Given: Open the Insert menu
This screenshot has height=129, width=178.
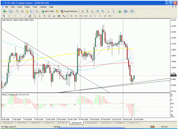Looking at the screenshot, I should (x=20, y=7).
